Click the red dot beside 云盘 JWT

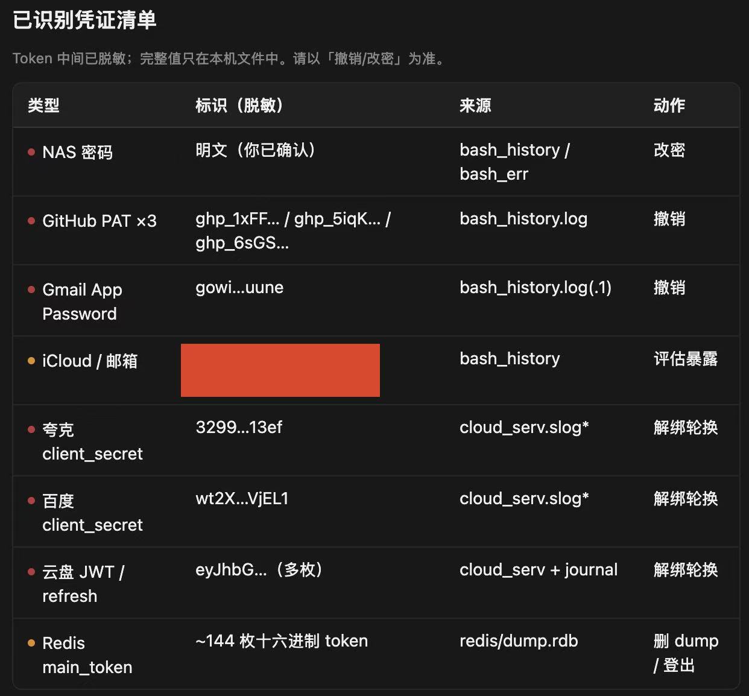coord(31,572)
